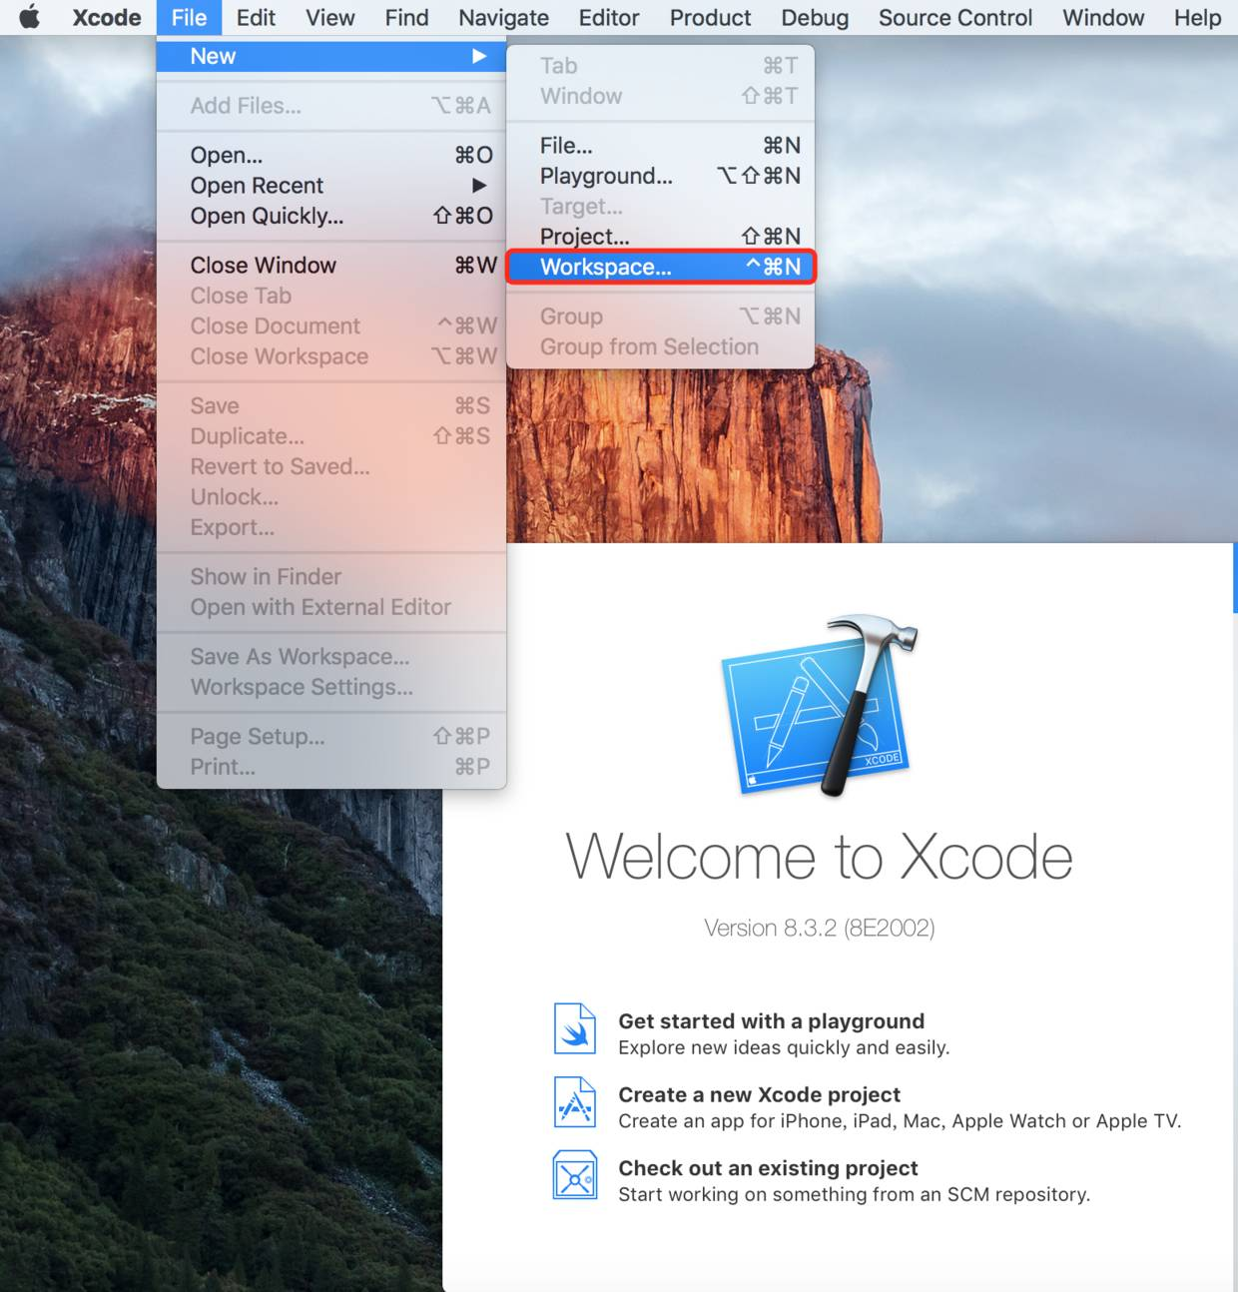Click the Welcome to Xcode heading
Image resolution: width=1238 pixels, height=1292 pixels.
coord(819,857)
